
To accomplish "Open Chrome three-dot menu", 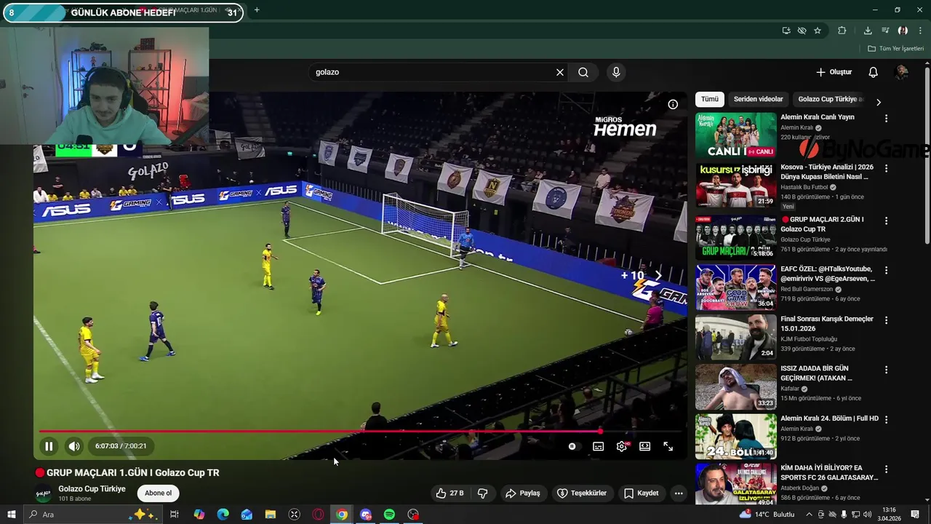I will click(x=920, y=31).
